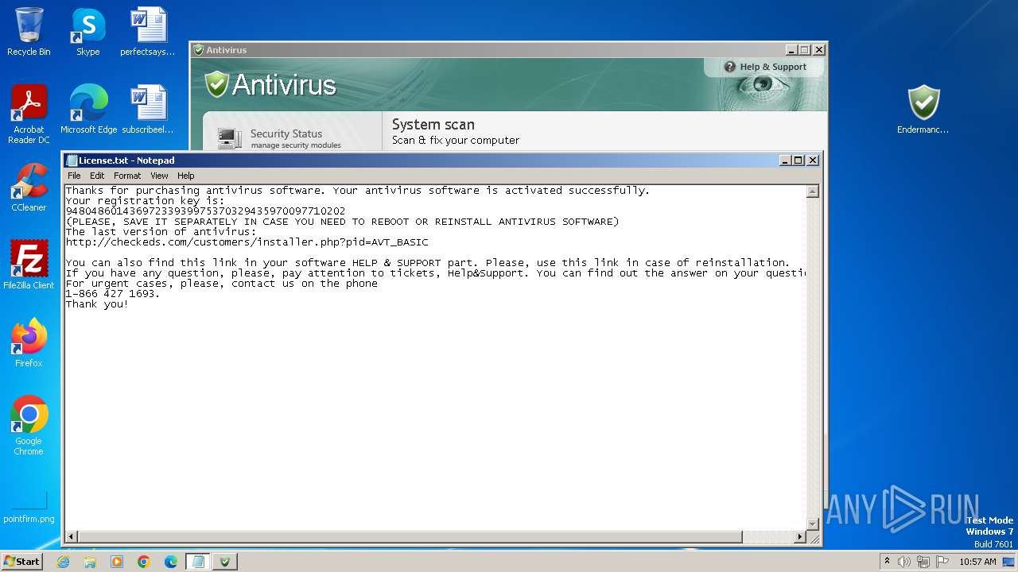Click the taskbar clock showing 10:57 AM
This screenshot has height=572, width=1018.
point(977,562)
